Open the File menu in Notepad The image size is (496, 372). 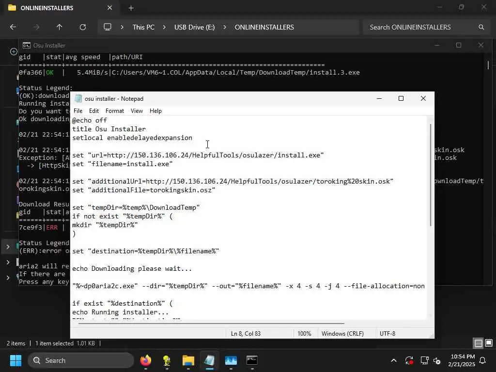click(78, 111)
